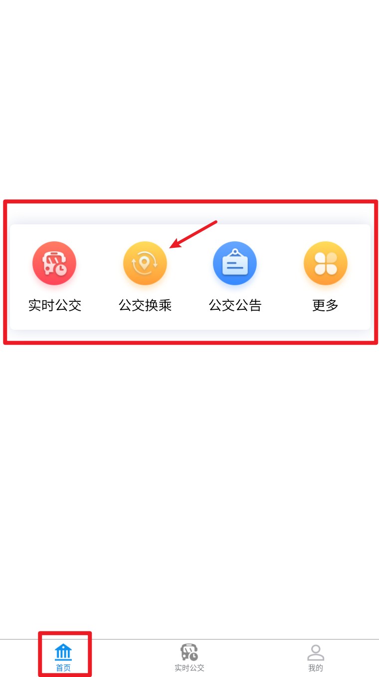379x677 pixels.
Task: Tap the clock badge on the red bus icon
Action: point(60,269)
